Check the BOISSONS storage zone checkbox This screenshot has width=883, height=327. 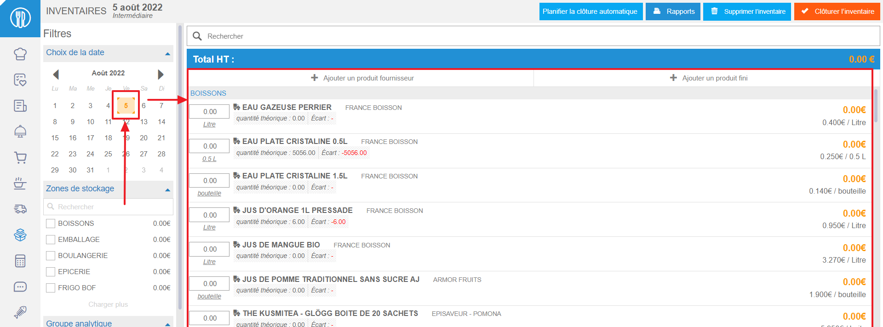[x=51, y=224]
